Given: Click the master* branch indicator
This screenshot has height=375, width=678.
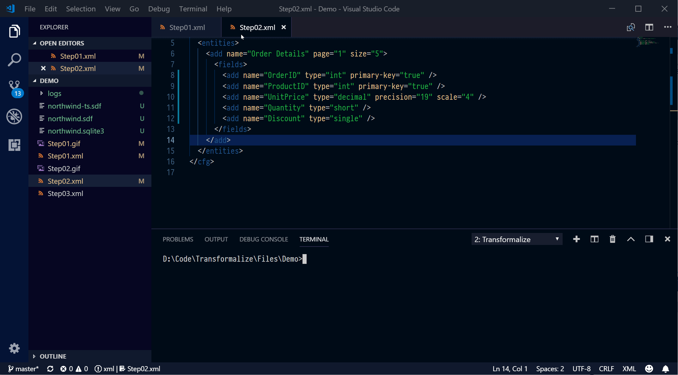Looking at the screenshot, I should coord(23,369).
